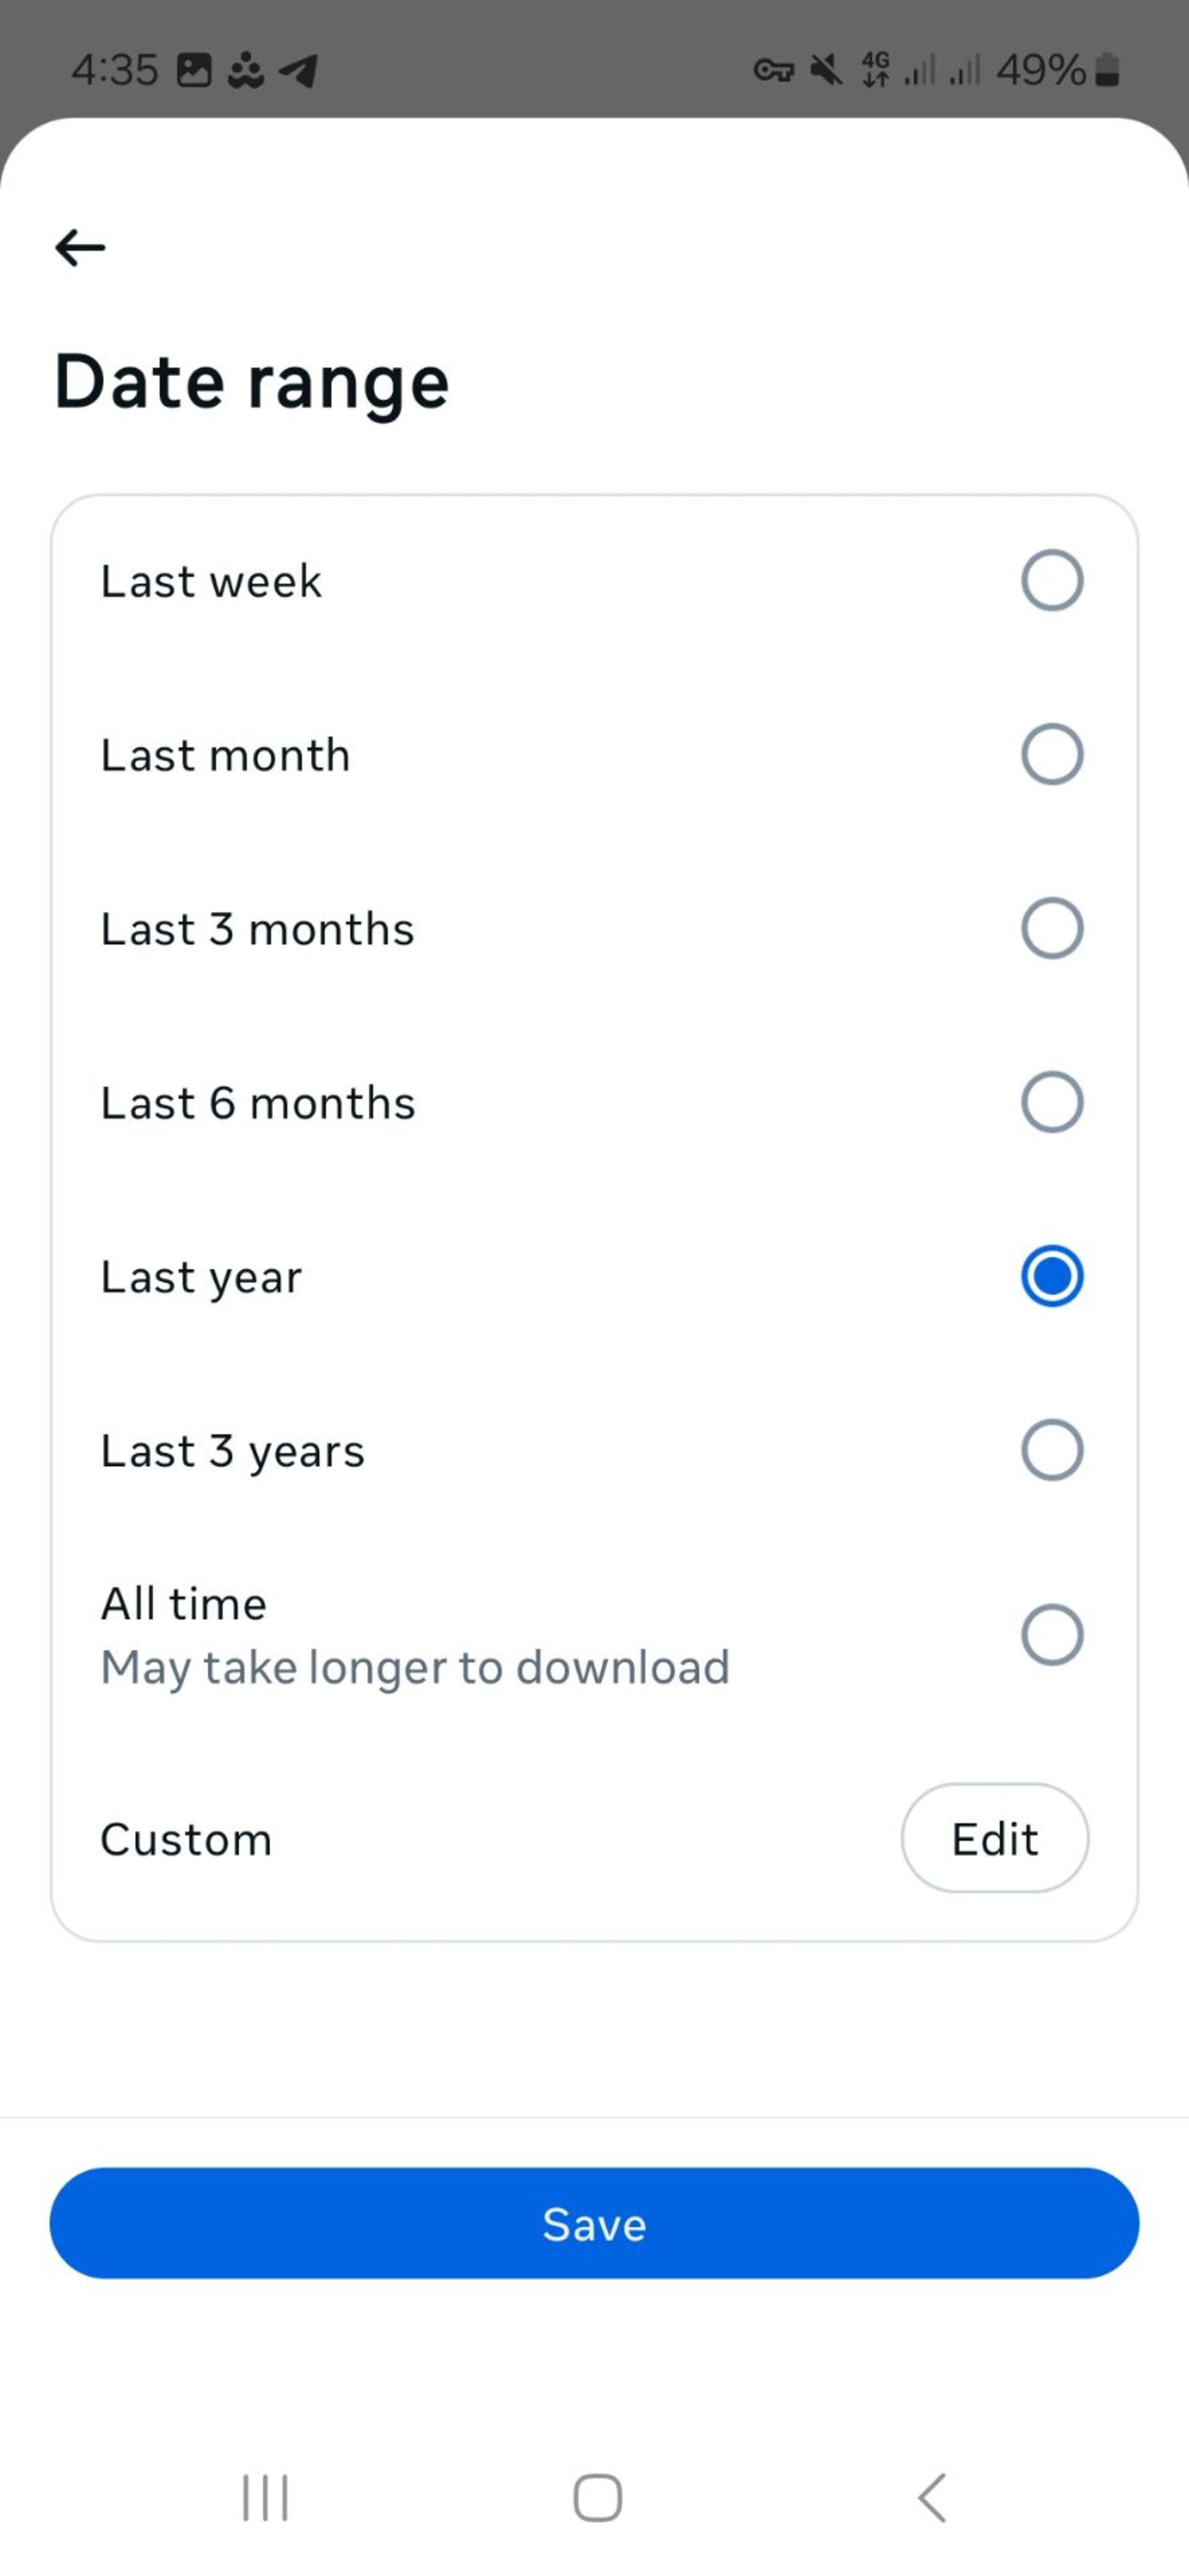1189x2576 pixels.
Task: Tap the gallery image notification icon
Action: coord(194,70)
